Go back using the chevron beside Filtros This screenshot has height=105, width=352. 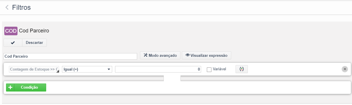(7, 7)
